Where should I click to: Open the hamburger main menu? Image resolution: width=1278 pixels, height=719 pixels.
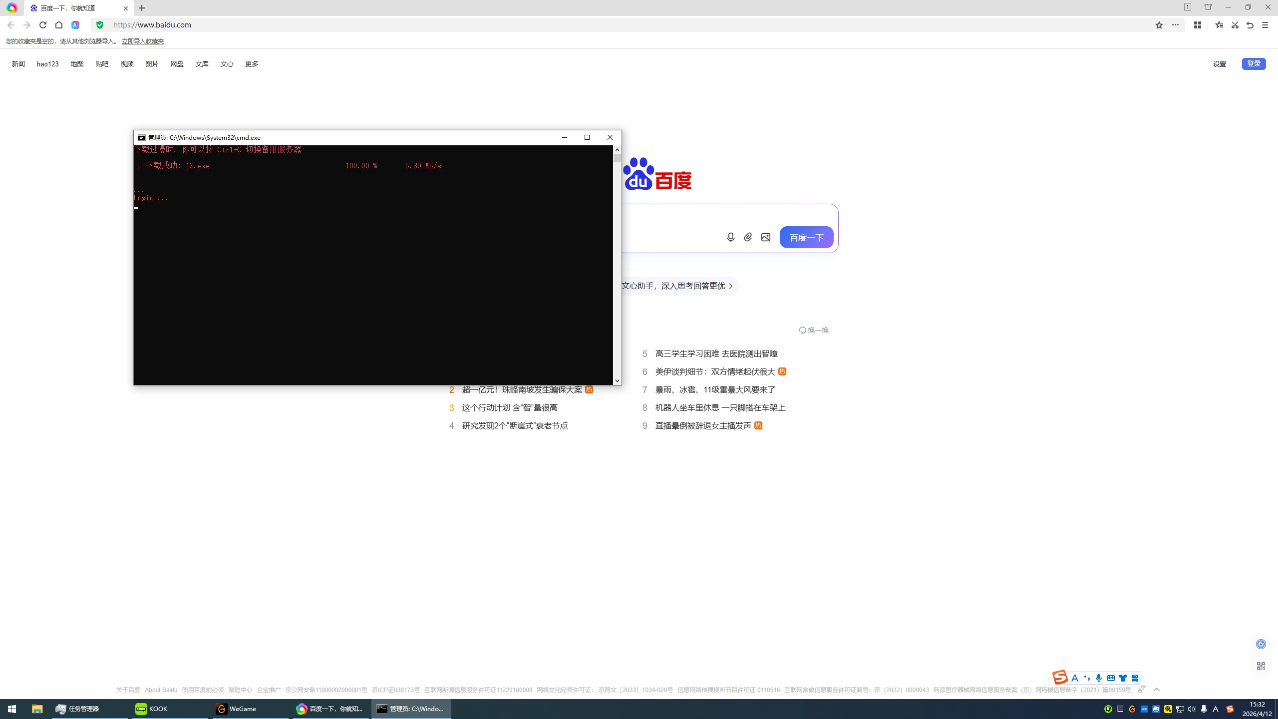(1265, 25)
